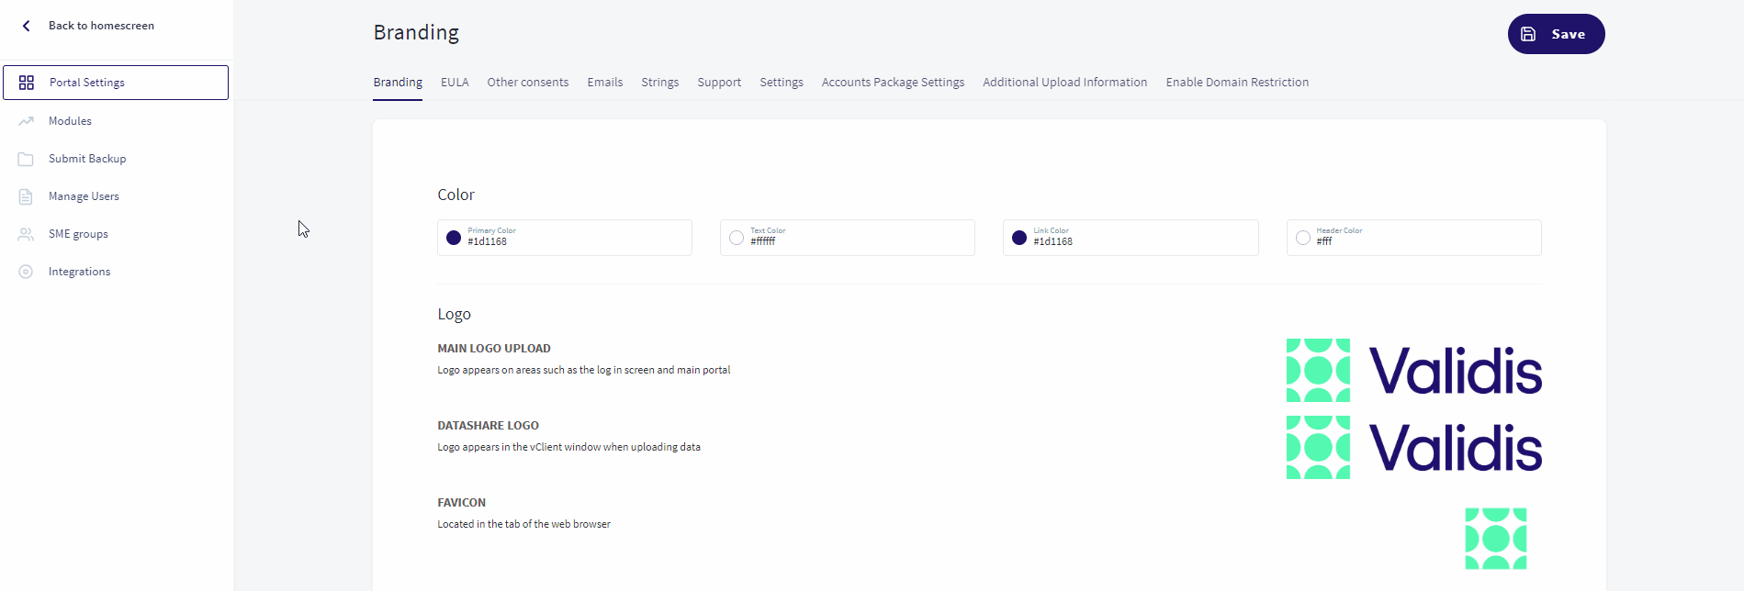Click 'Logo appears in the vClient window' description
Screen dimensions: 1744x591
[x=569, y=448]
